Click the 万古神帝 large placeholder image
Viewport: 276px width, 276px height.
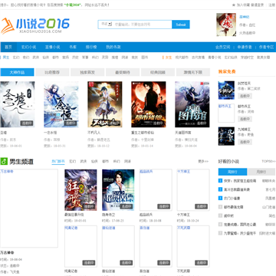29,209
